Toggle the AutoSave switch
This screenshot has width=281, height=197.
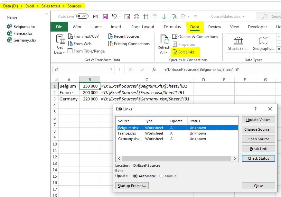coord(82,16)
